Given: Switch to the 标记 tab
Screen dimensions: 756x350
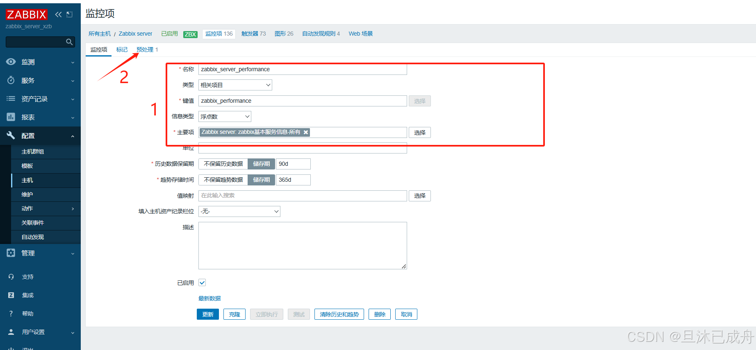Looking at the screenshot, I should coord(122,50).
